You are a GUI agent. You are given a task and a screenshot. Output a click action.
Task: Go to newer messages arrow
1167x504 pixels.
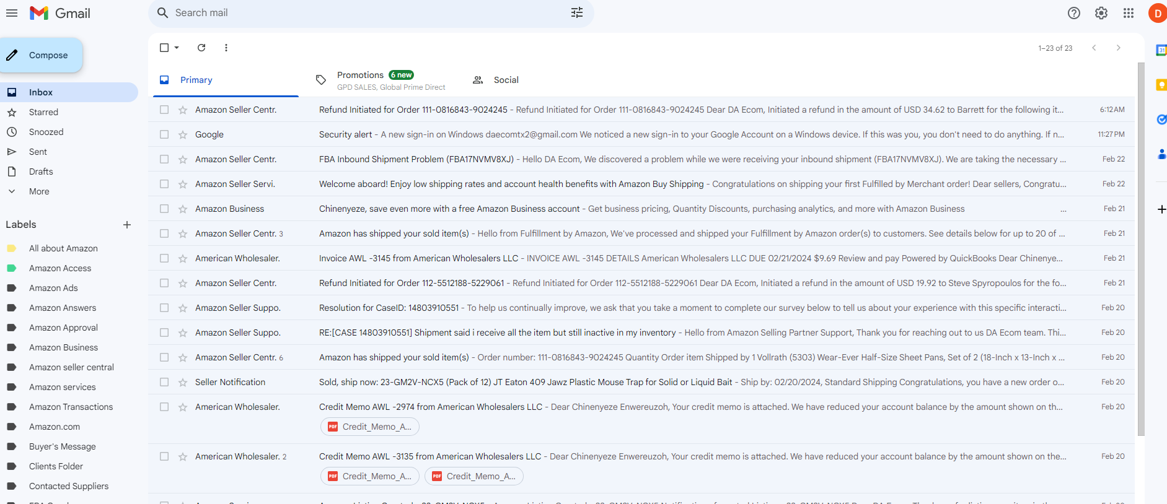(1094, 48)
